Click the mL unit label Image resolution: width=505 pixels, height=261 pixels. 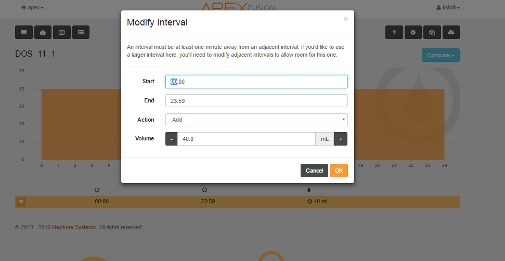[325, 139]
